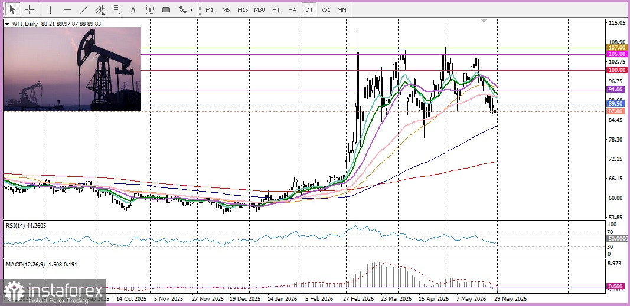Switch to the M15 timeframe

click(x=243, y=9)
